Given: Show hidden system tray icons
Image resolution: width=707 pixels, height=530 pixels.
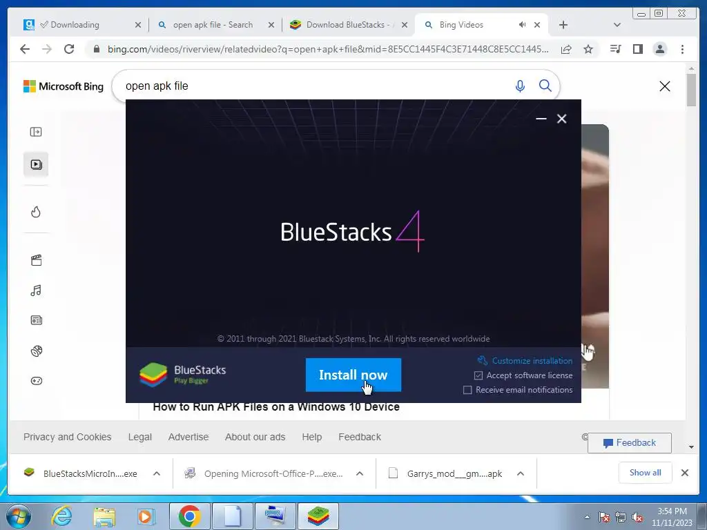Looking at the screenshot, I should pyautogui.click(x=587, y=517).
